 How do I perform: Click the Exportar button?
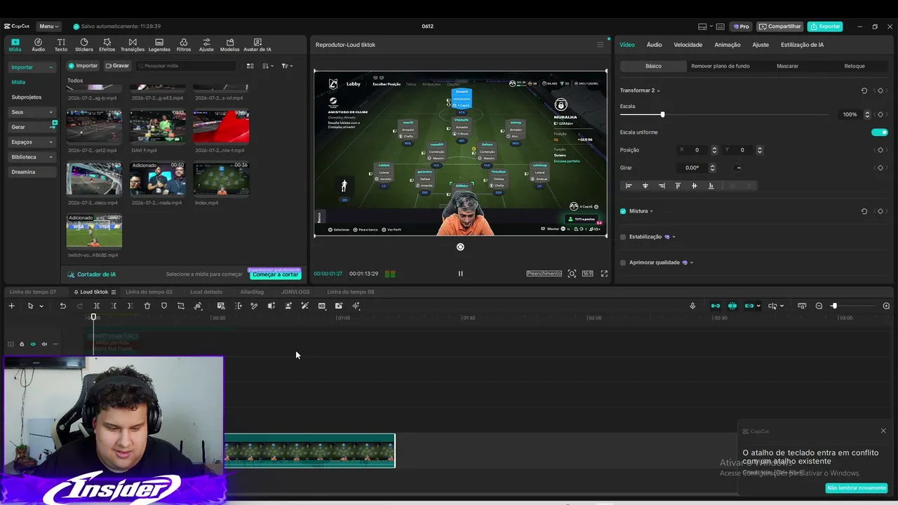point(825,27)
